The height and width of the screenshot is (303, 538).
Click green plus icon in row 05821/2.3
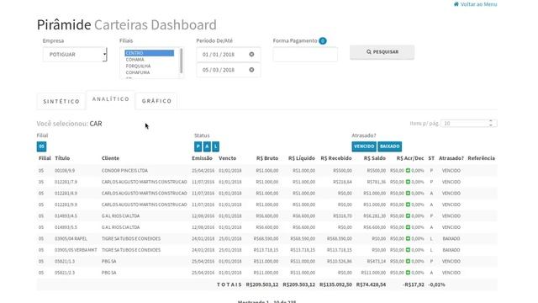click(408, 273)
